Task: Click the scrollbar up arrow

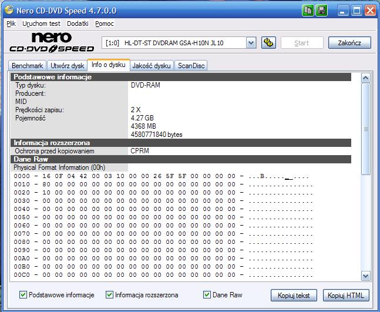Action: [x=365, y=78]
